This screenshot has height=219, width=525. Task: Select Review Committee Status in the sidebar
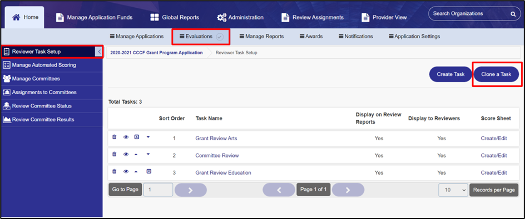[52, 106]
